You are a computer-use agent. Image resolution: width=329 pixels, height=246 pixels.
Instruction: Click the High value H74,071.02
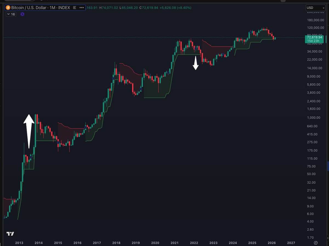click(109, 8)
